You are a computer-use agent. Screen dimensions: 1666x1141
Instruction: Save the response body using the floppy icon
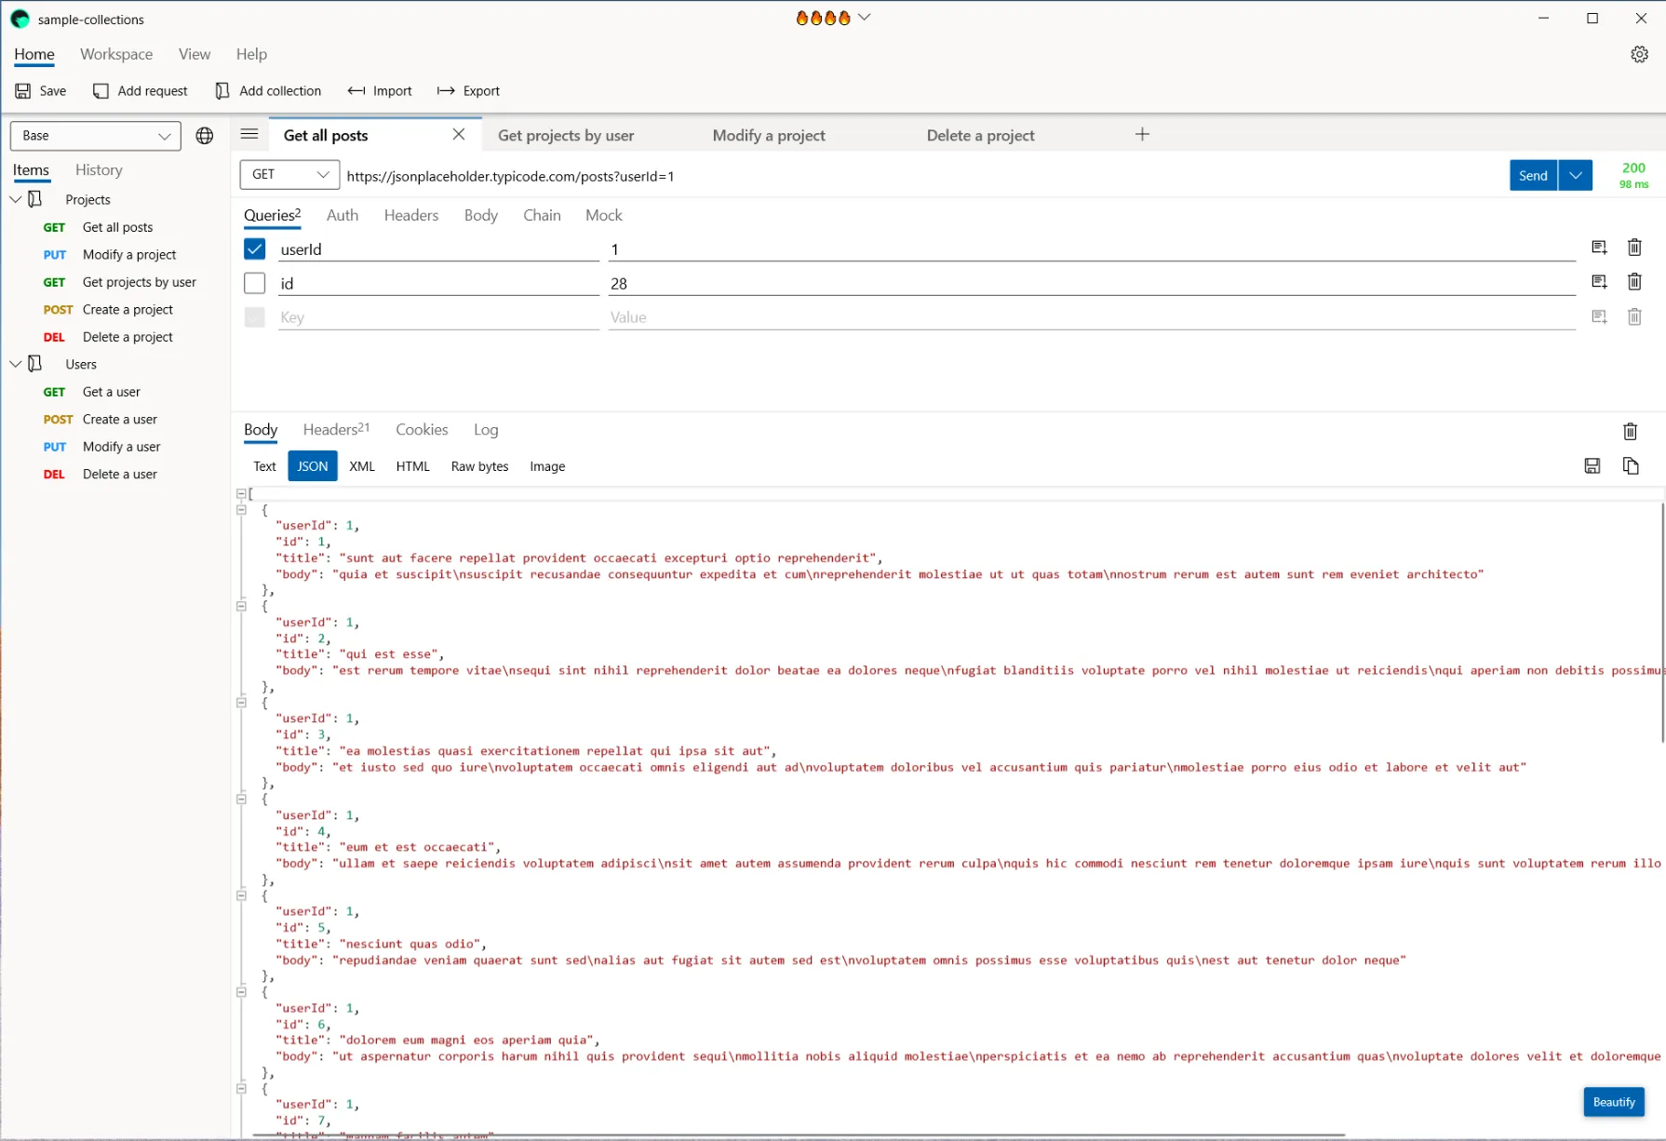(1592, 466)
